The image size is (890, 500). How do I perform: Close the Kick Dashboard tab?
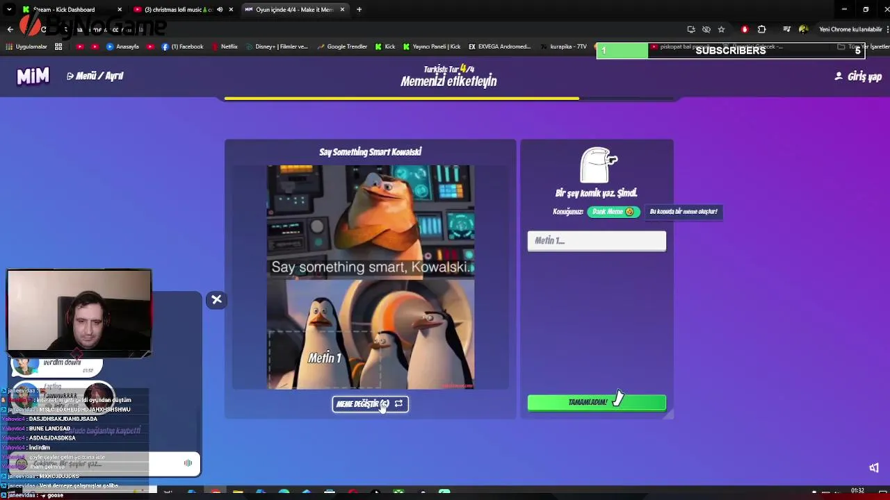[120, 10]
